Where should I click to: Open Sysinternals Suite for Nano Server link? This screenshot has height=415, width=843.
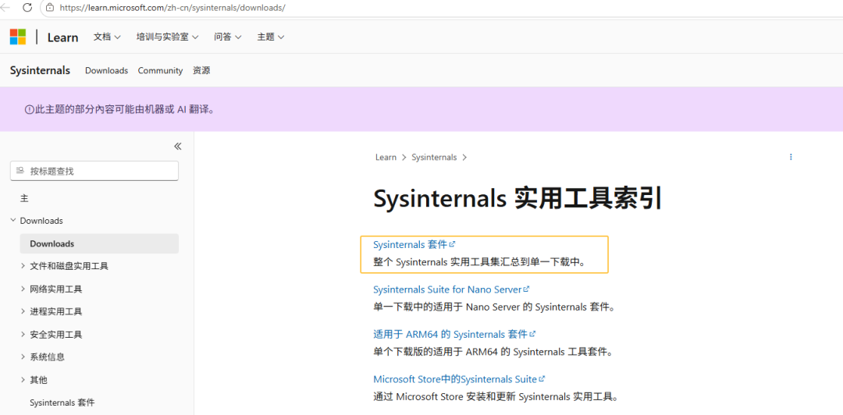tap(448, 289)
